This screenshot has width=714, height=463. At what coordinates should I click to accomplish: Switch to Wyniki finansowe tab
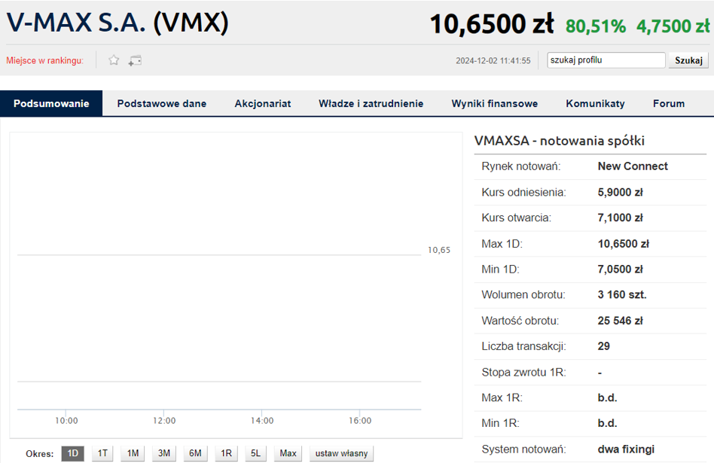[x=495, y=103]
